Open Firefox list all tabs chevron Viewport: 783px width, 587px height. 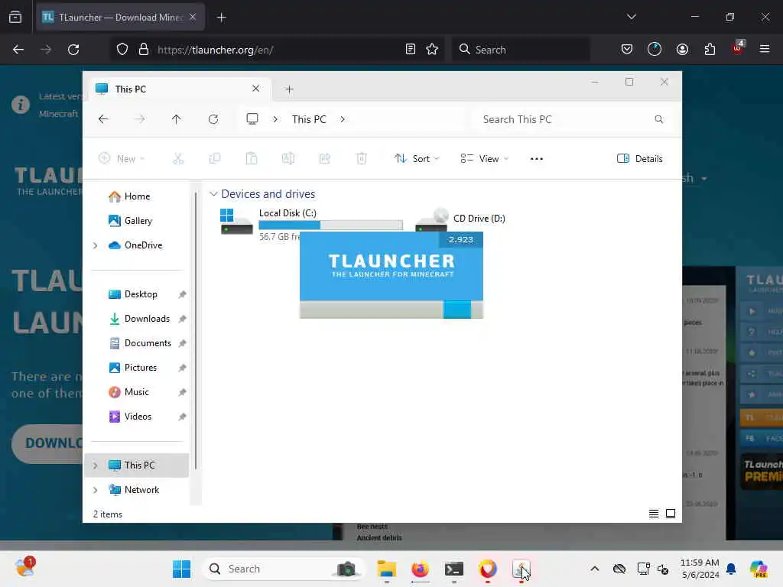pyautogui.click(x=631, y=17)
